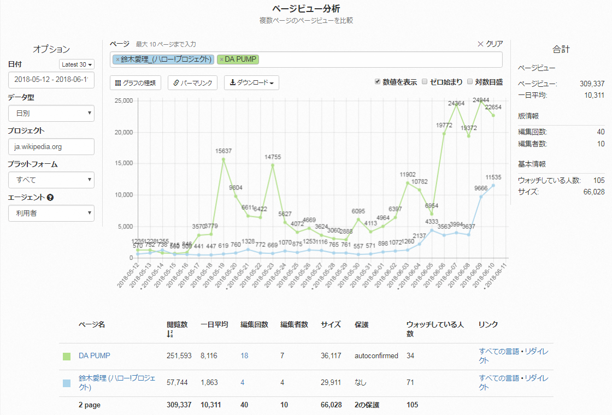
Task: Click the blue 鈴木愛理 color swatch
Action: (67, 383)
